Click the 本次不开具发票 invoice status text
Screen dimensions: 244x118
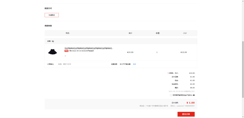click(x=125, y=64)
